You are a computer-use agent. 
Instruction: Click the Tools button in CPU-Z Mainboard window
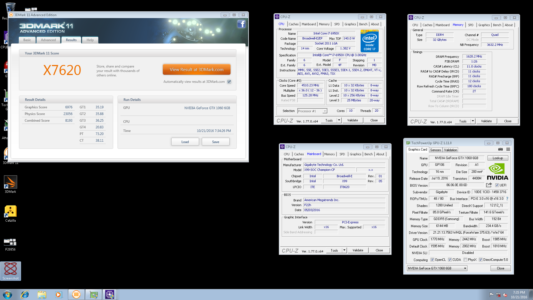[x=334, y=250]
